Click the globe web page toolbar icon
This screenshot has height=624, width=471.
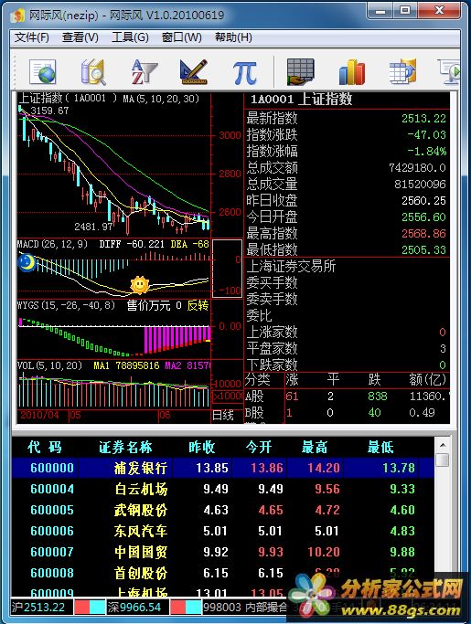point(42,72)
